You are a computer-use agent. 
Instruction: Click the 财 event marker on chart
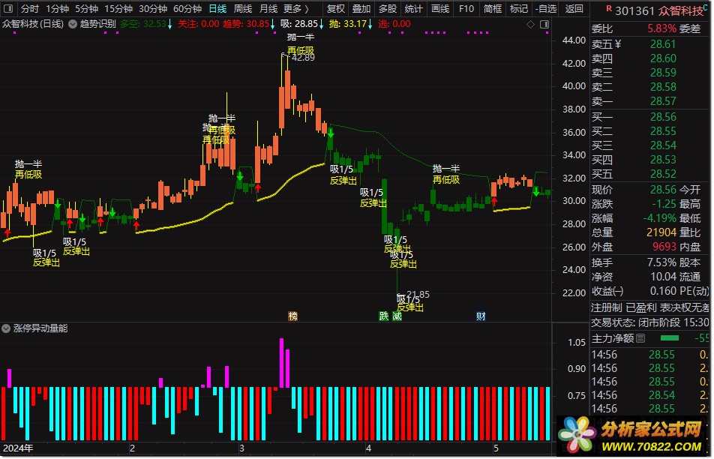481,316
